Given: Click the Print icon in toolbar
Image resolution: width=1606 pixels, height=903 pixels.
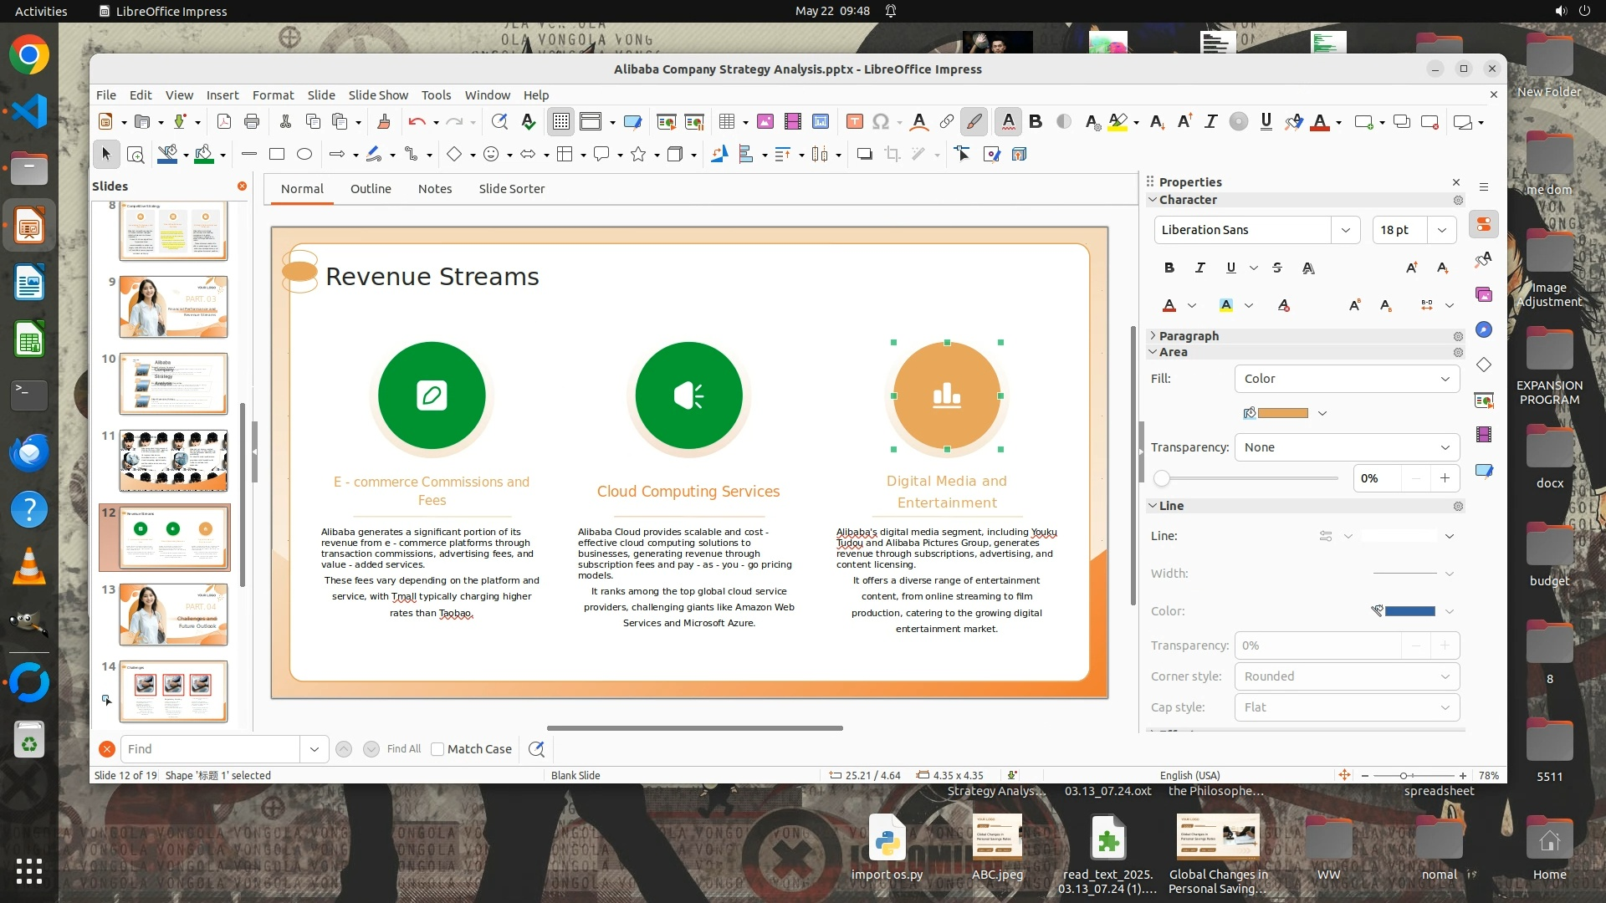Looking at the screenshot, I should (252, 122).
